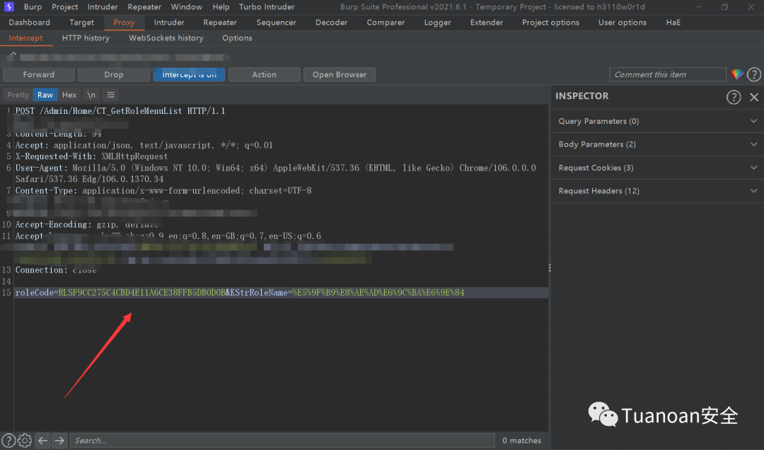
Task: Open the Action menu button
Action: click(264, 74)
